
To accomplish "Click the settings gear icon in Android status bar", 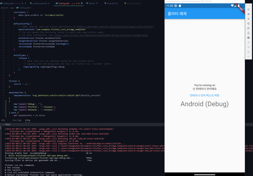I will 175,6.
